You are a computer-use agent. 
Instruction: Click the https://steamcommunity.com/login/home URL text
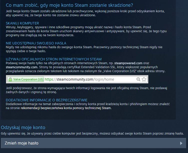coord(79,79)
